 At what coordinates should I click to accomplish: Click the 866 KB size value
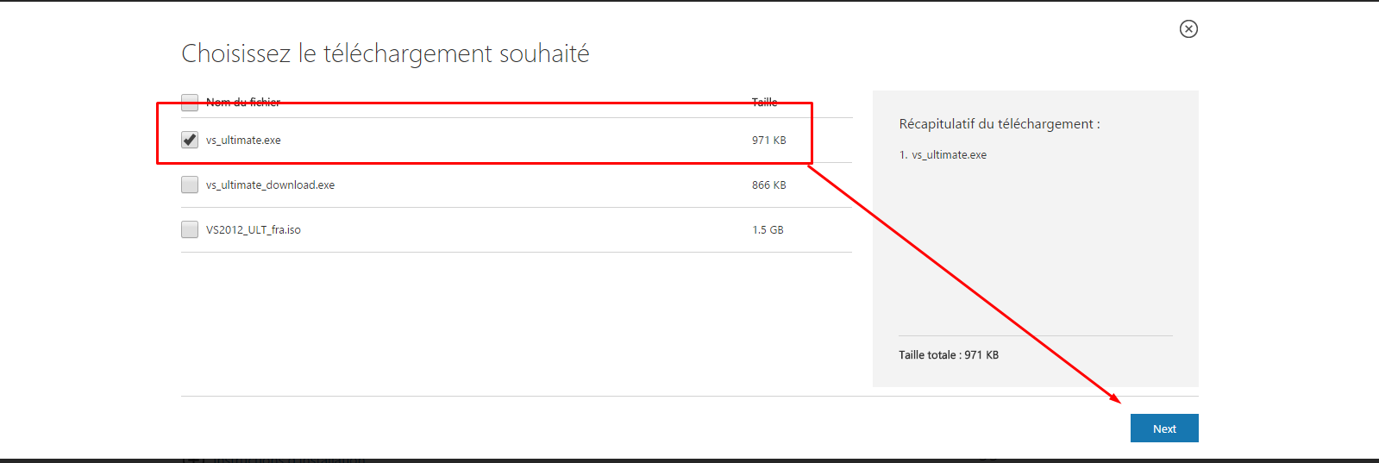[x=769, y=185]
